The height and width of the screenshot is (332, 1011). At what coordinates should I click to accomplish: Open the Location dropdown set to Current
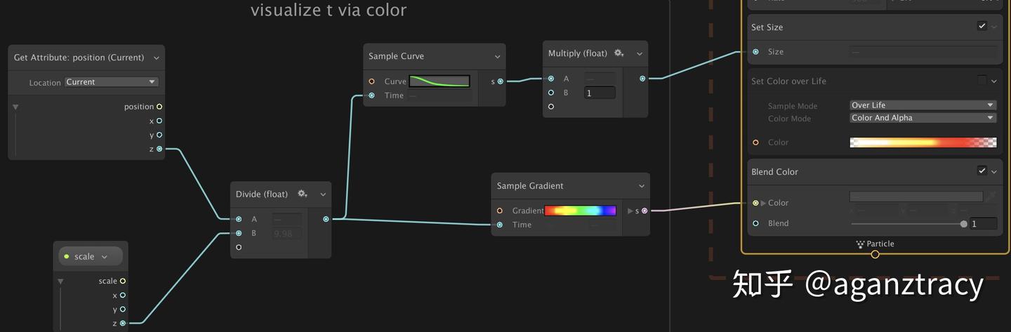click(111, 82)
